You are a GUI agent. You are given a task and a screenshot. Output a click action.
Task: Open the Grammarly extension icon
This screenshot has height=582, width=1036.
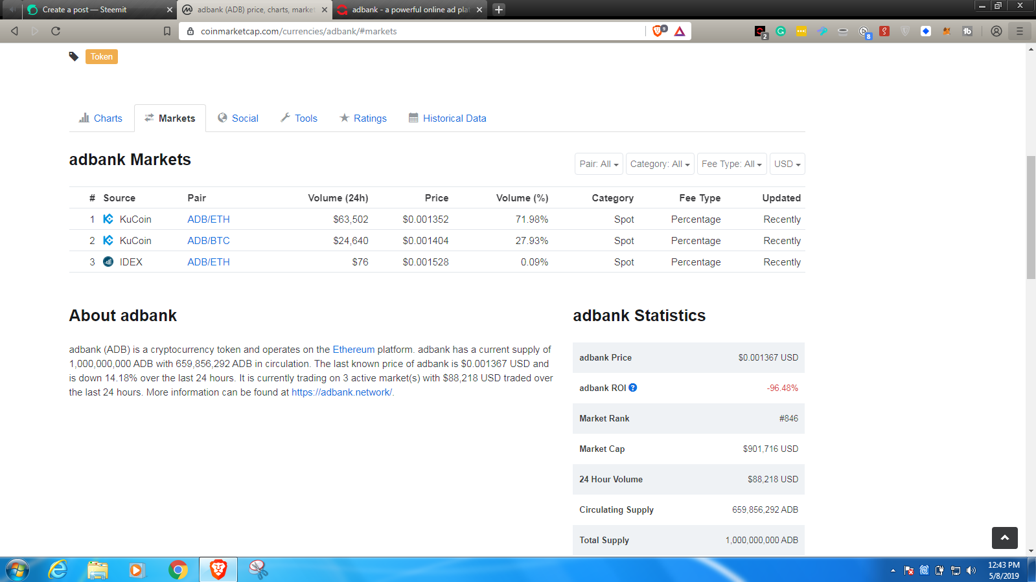coord(781,31)
